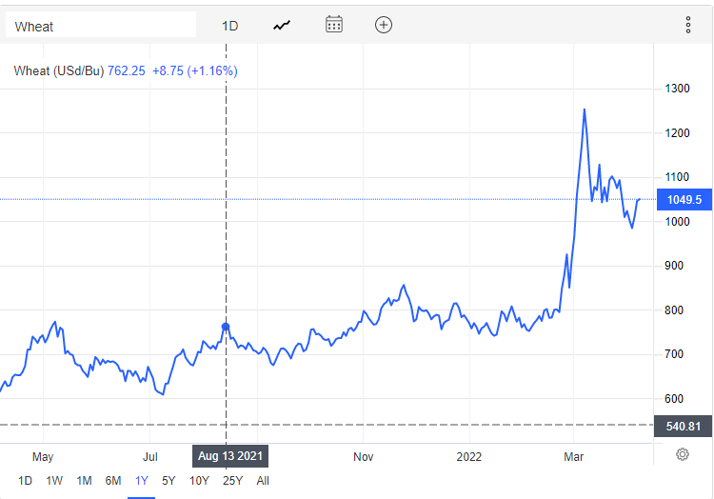Click the data point marker on the line
This screenshot has width=714, height=499.
[226, 327]
